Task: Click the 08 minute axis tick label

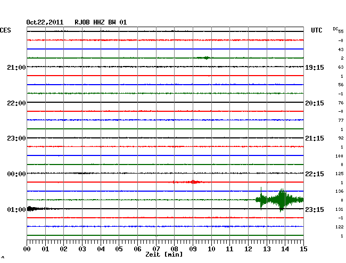Action: pyautogui.click(x=174, y=249)
